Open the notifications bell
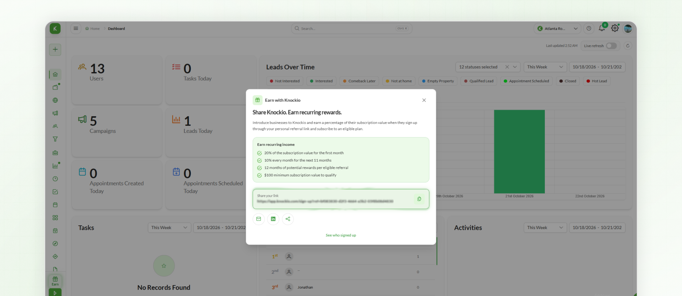 coord(602,28)
